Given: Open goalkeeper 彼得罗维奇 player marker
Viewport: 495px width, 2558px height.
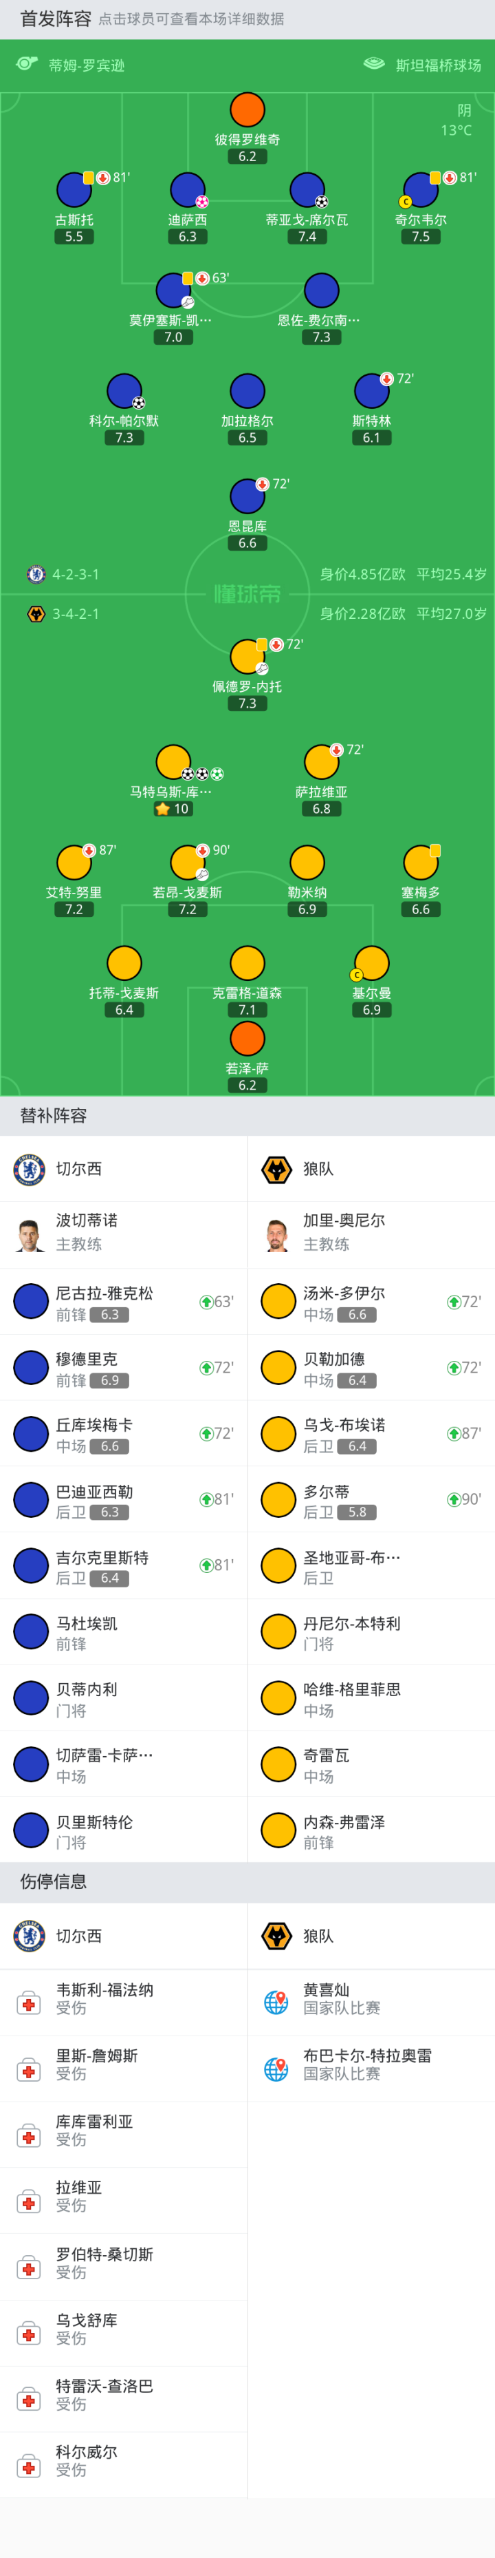Looking at the screenshot, I should click(247, 110).
